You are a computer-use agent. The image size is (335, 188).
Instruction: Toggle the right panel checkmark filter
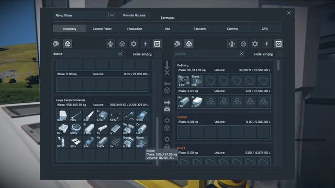click(278, 44)
